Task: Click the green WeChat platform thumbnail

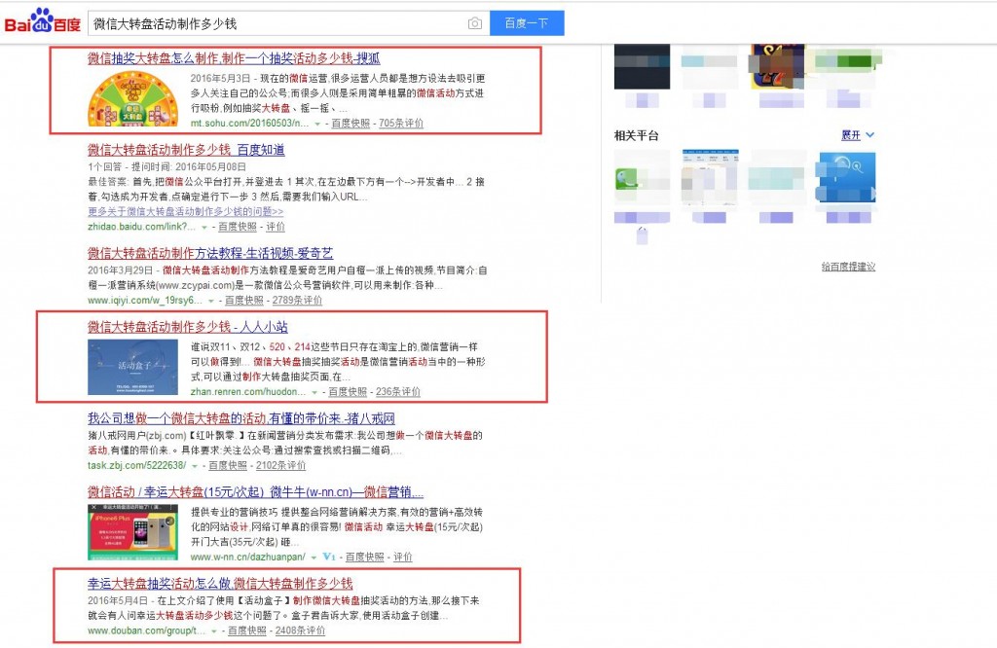Action: pos(642,180)
